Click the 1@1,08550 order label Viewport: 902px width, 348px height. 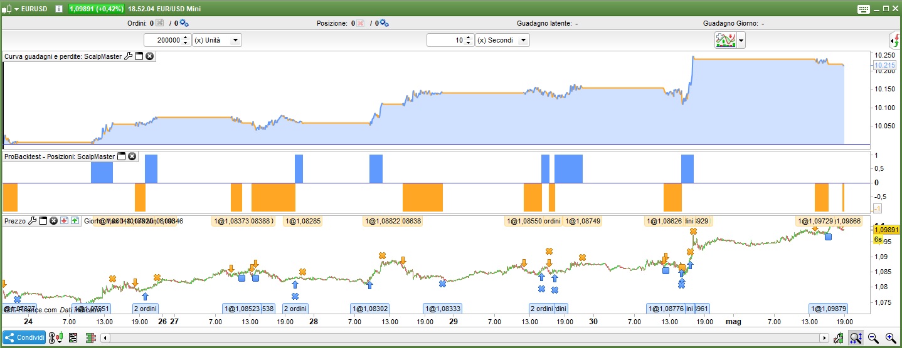[524, 221]
